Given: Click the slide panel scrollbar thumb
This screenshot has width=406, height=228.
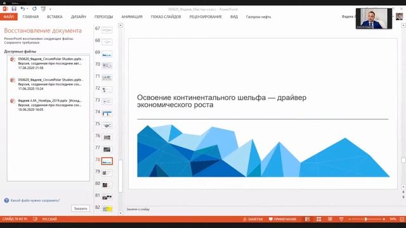Looking at the screenshot, I should tap(120, 176).
